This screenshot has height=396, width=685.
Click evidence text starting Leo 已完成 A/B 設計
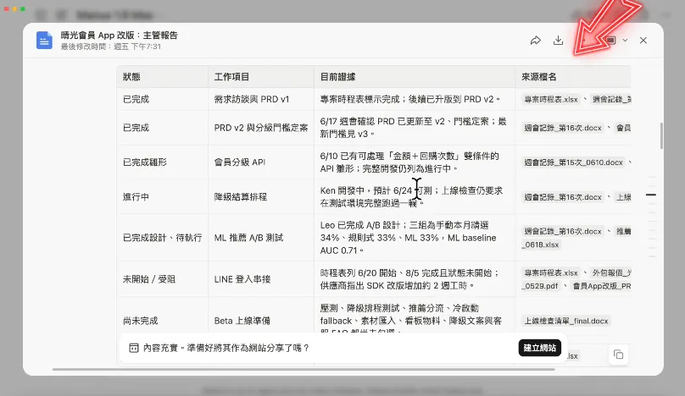coord(408,238)
